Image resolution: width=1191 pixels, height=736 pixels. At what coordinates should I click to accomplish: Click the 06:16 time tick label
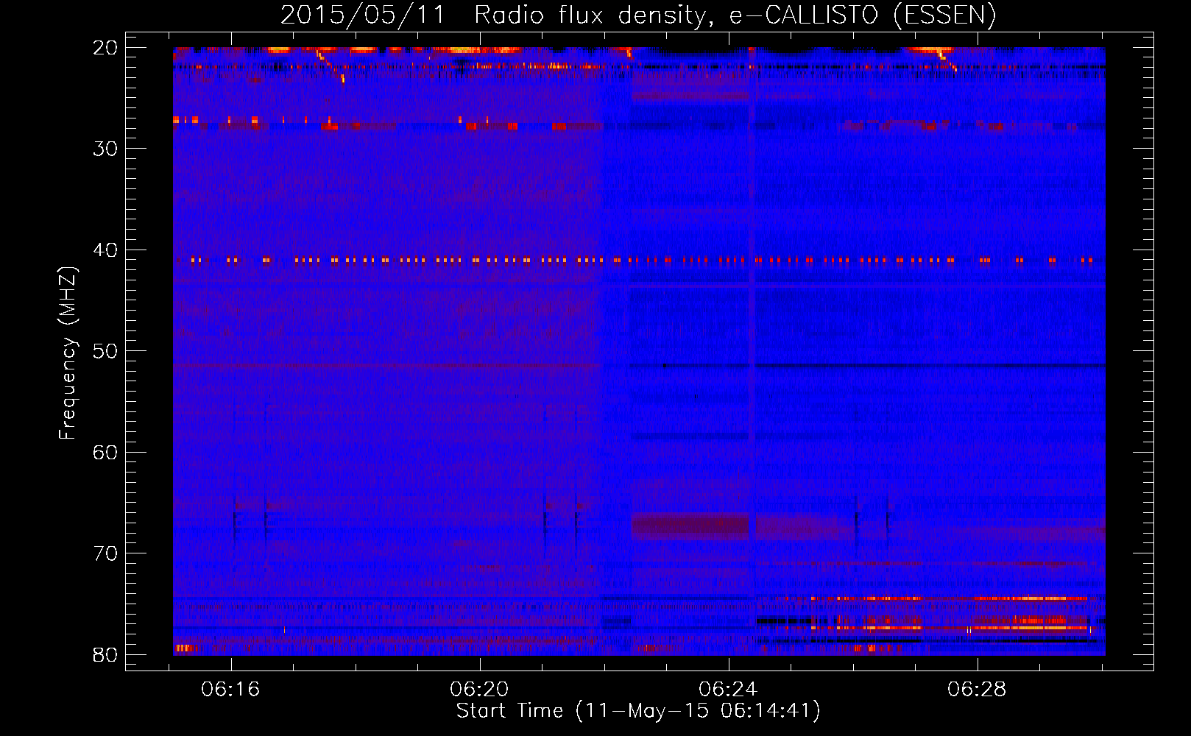pos(231,690)
